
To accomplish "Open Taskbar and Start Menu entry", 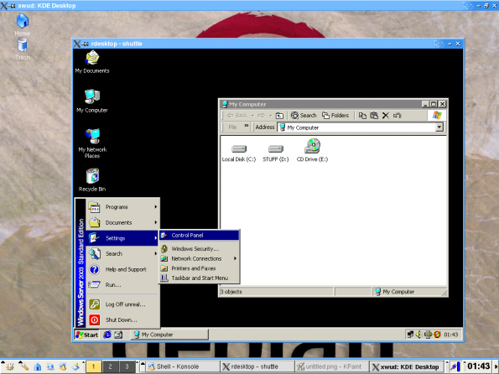I will [x=199, y=278].
